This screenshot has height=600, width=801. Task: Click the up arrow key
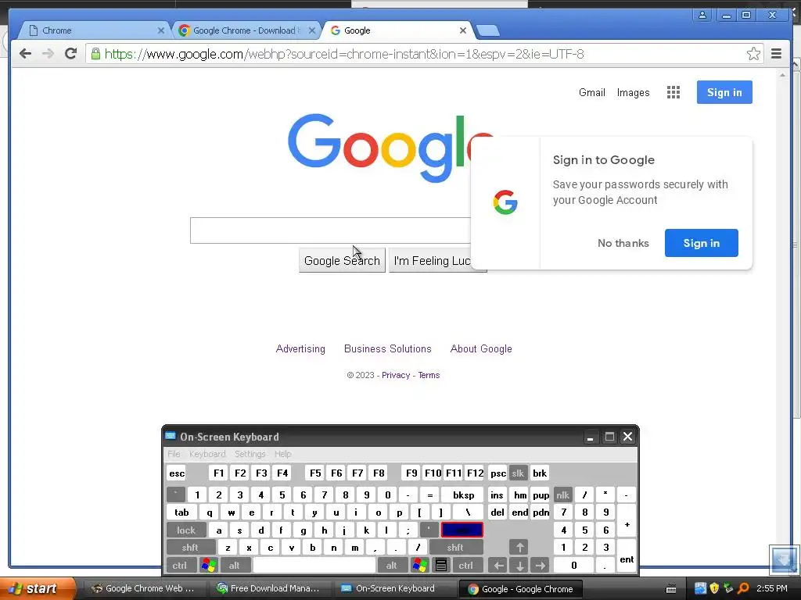coord(519,548)
